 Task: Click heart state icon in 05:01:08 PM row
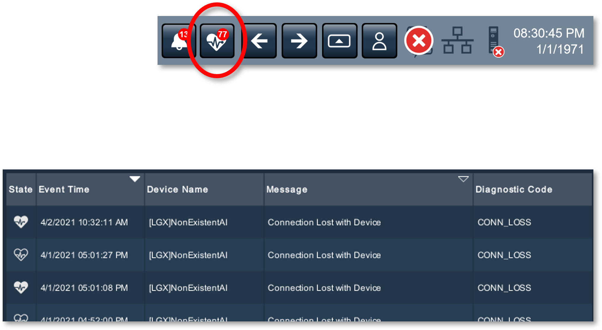(21, 287)
